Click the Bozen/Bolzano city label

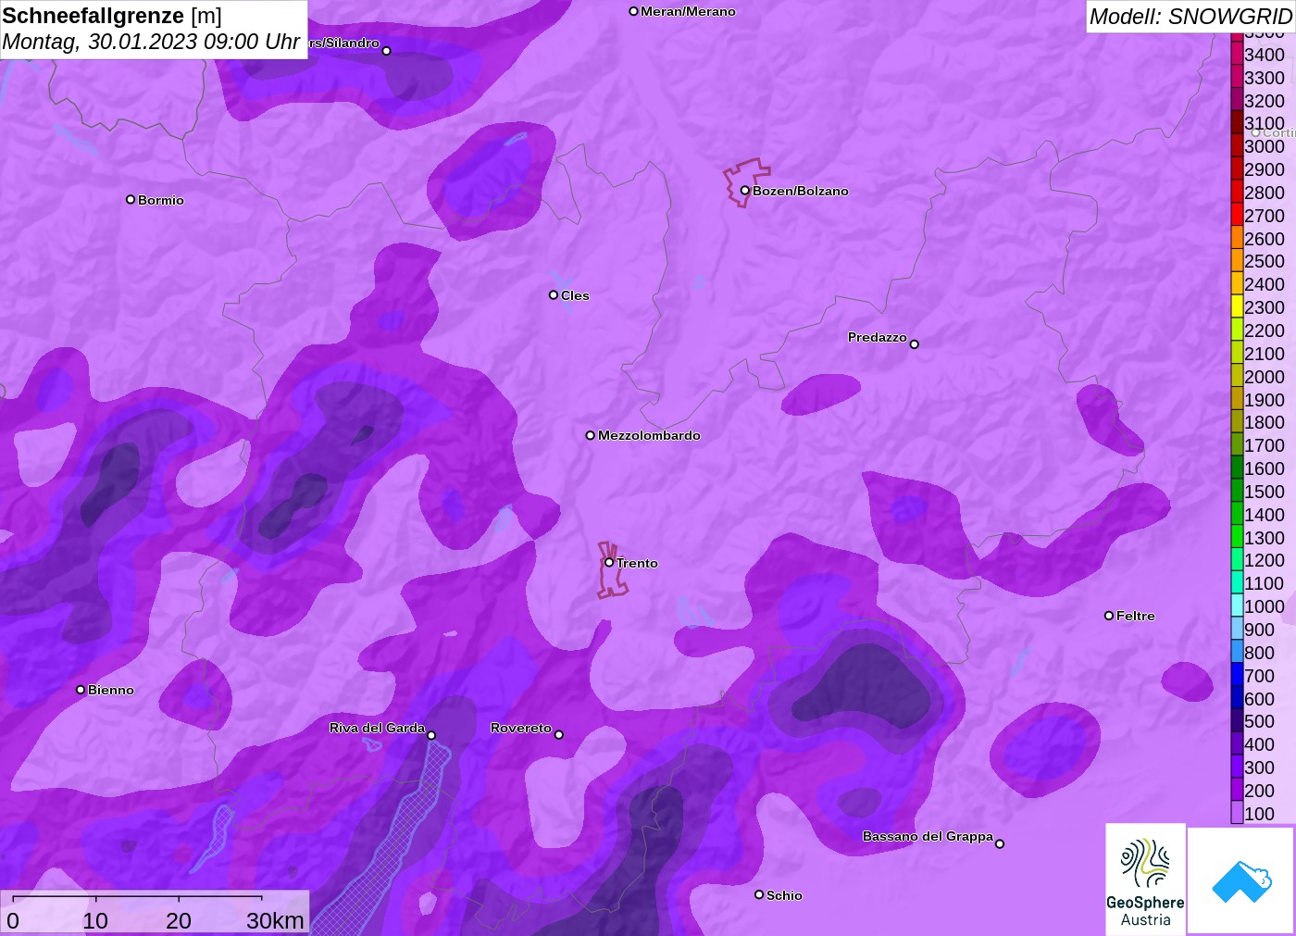801,191
